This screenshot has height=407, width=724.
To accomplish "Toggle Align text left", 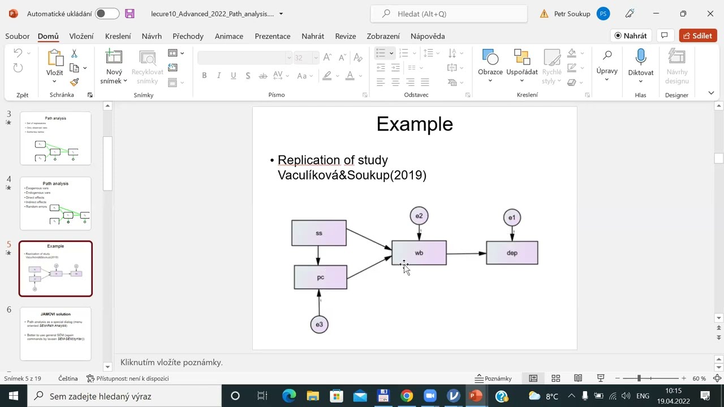I will pos(381,82).
